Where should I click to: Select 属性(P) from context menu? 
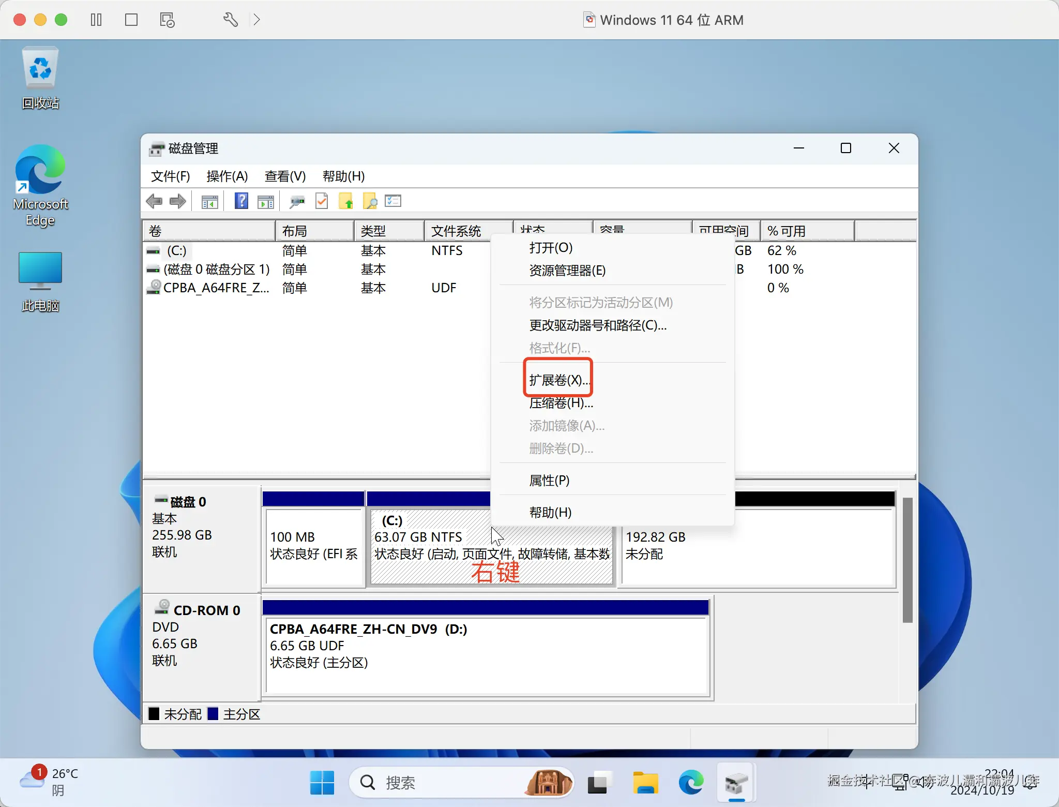(x=549, y=481)
